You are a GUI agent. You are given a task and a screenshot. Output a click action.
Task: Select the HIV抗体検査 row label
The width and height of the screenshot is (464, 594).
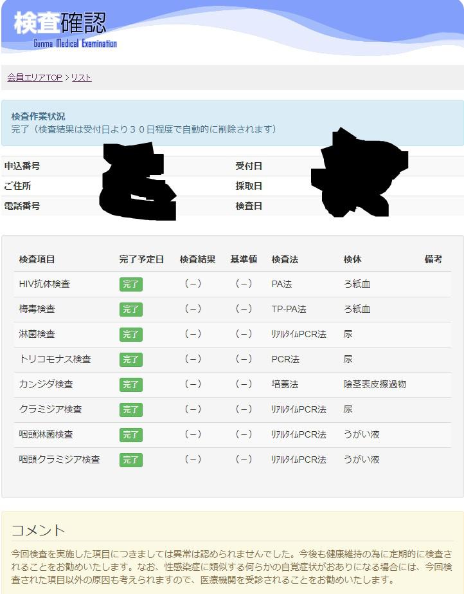[44, 284]
